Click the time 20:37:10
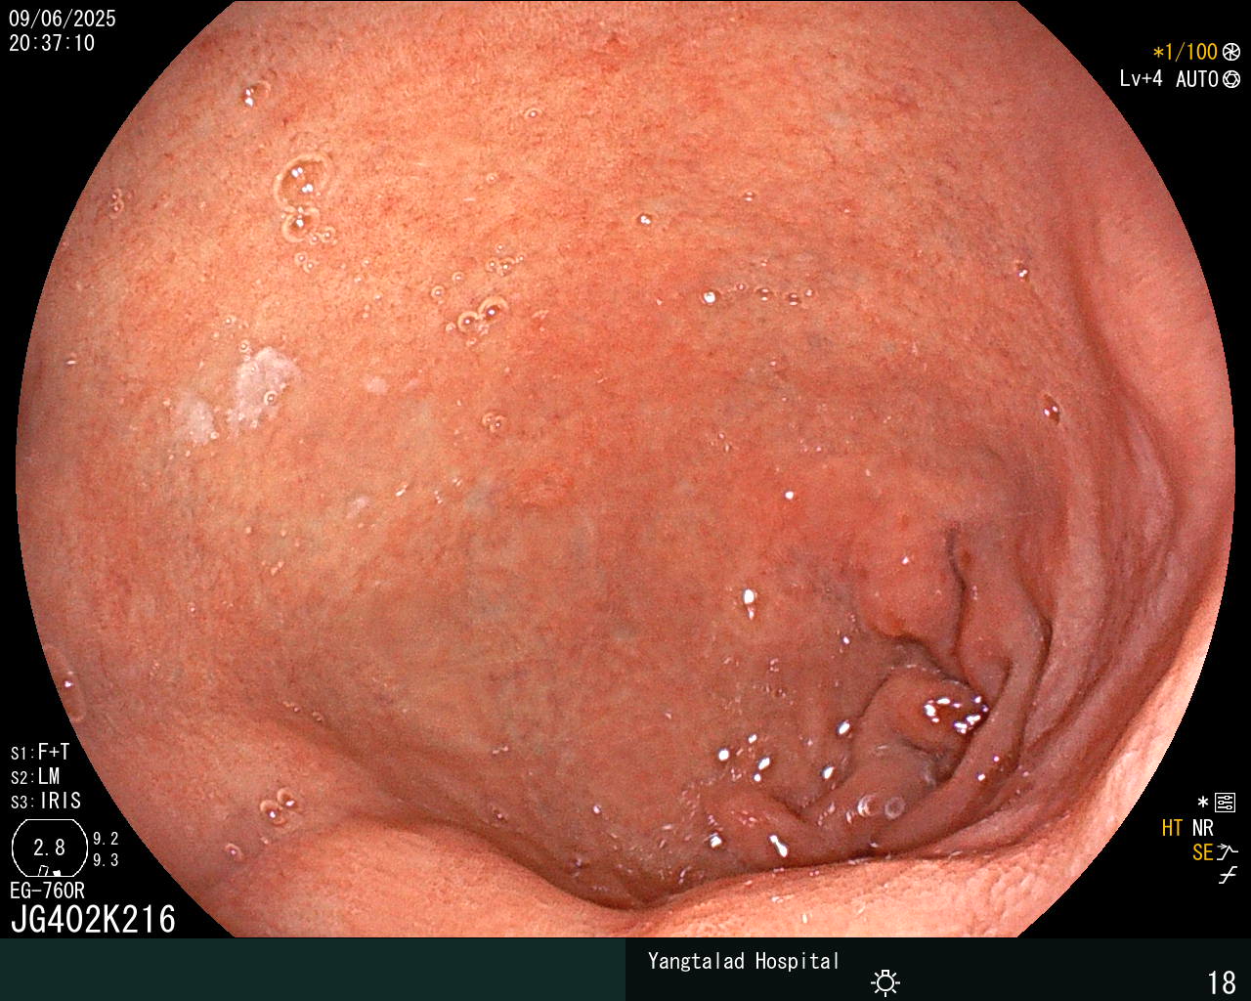 pos(52,43)
